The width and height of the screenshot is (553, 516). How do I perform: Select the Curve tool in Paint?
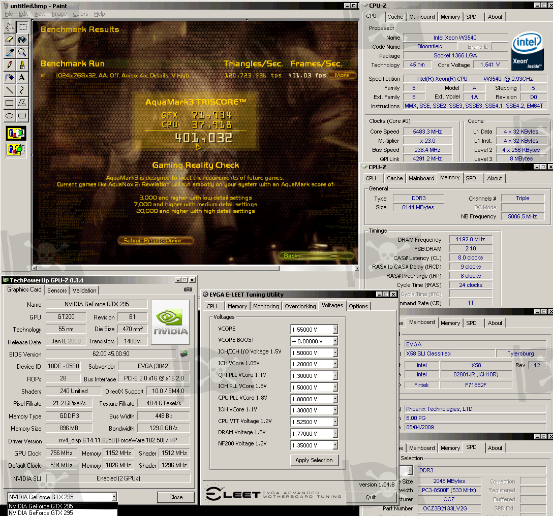click(22, 90)
